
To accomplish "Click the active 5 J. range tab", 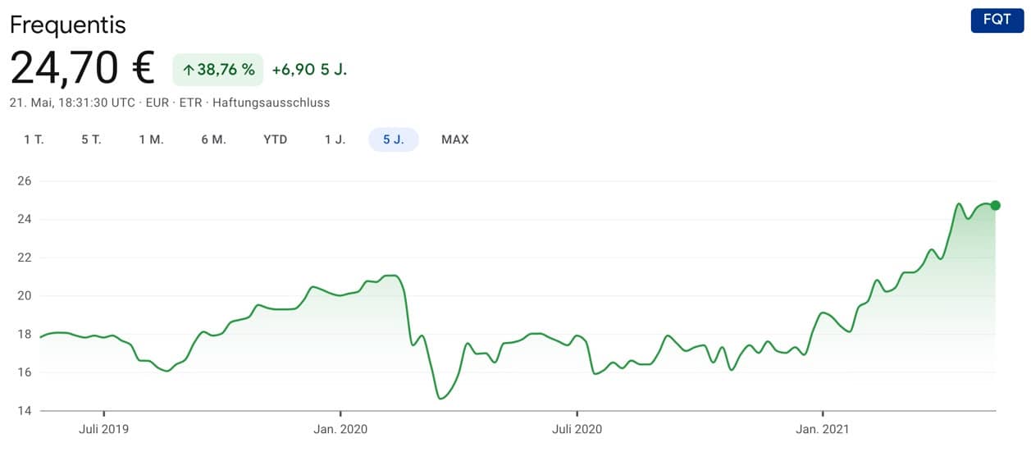I will point(394,139).
